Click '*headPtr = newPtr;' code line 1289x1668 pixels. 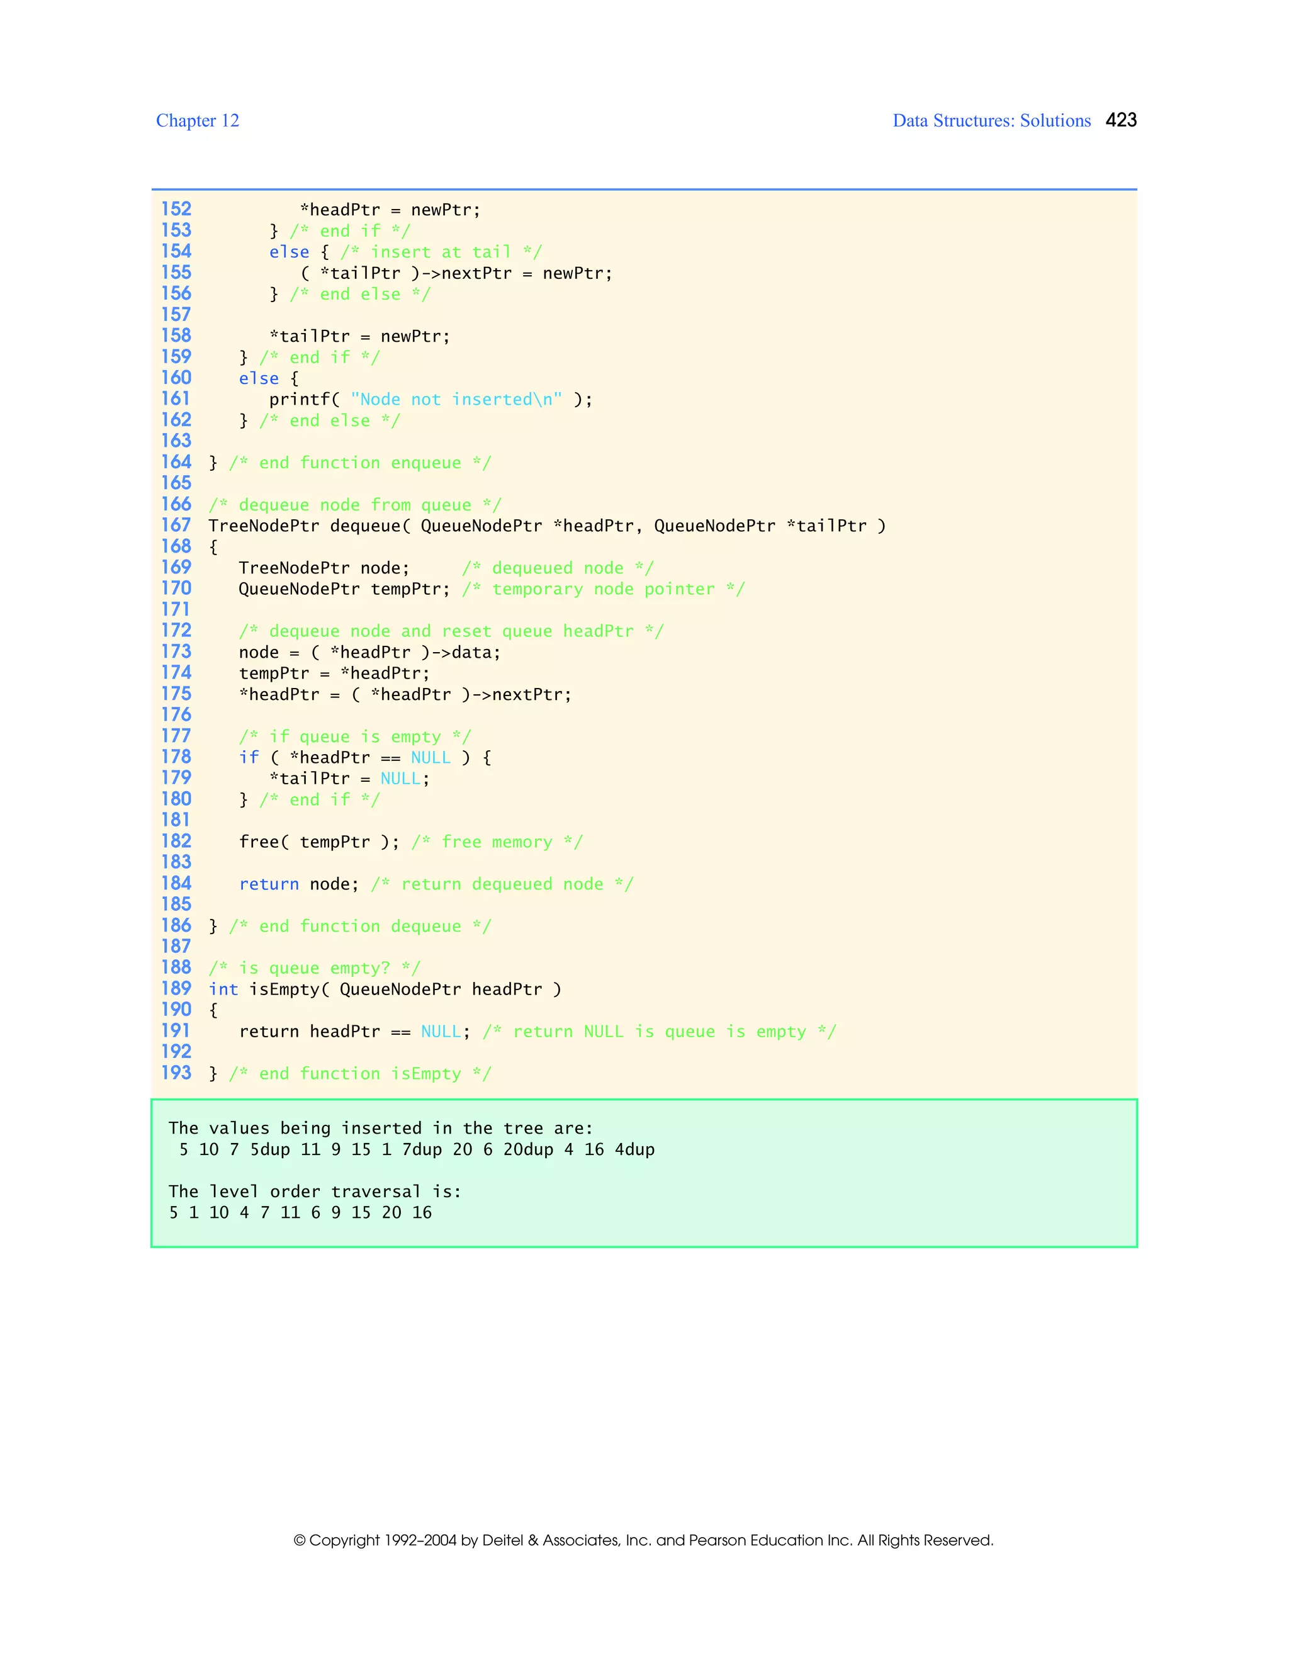pos(390,210)
